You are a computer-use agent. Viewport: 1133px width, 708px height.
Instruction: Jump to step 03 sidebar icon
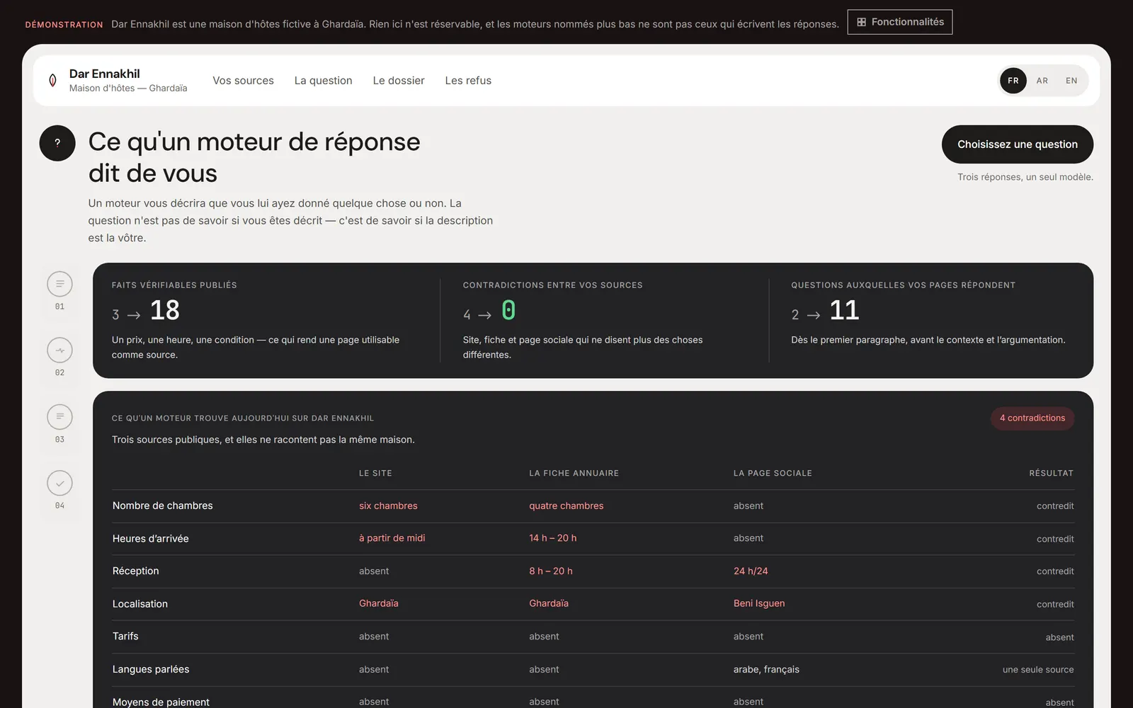pyautogui.click(x=60, y=417)
